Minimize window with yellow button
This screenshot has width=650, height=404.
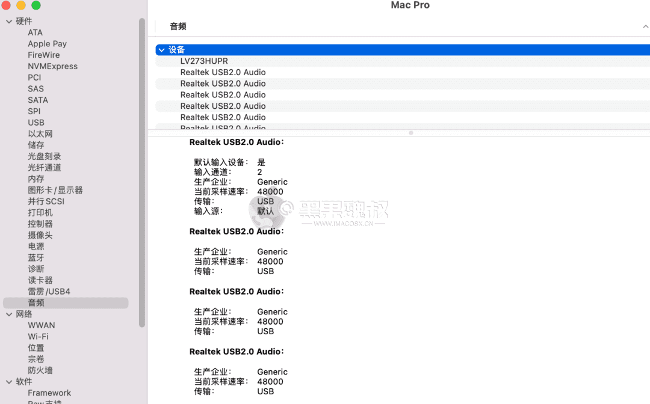pyautogui.click(x=20, y=5)
